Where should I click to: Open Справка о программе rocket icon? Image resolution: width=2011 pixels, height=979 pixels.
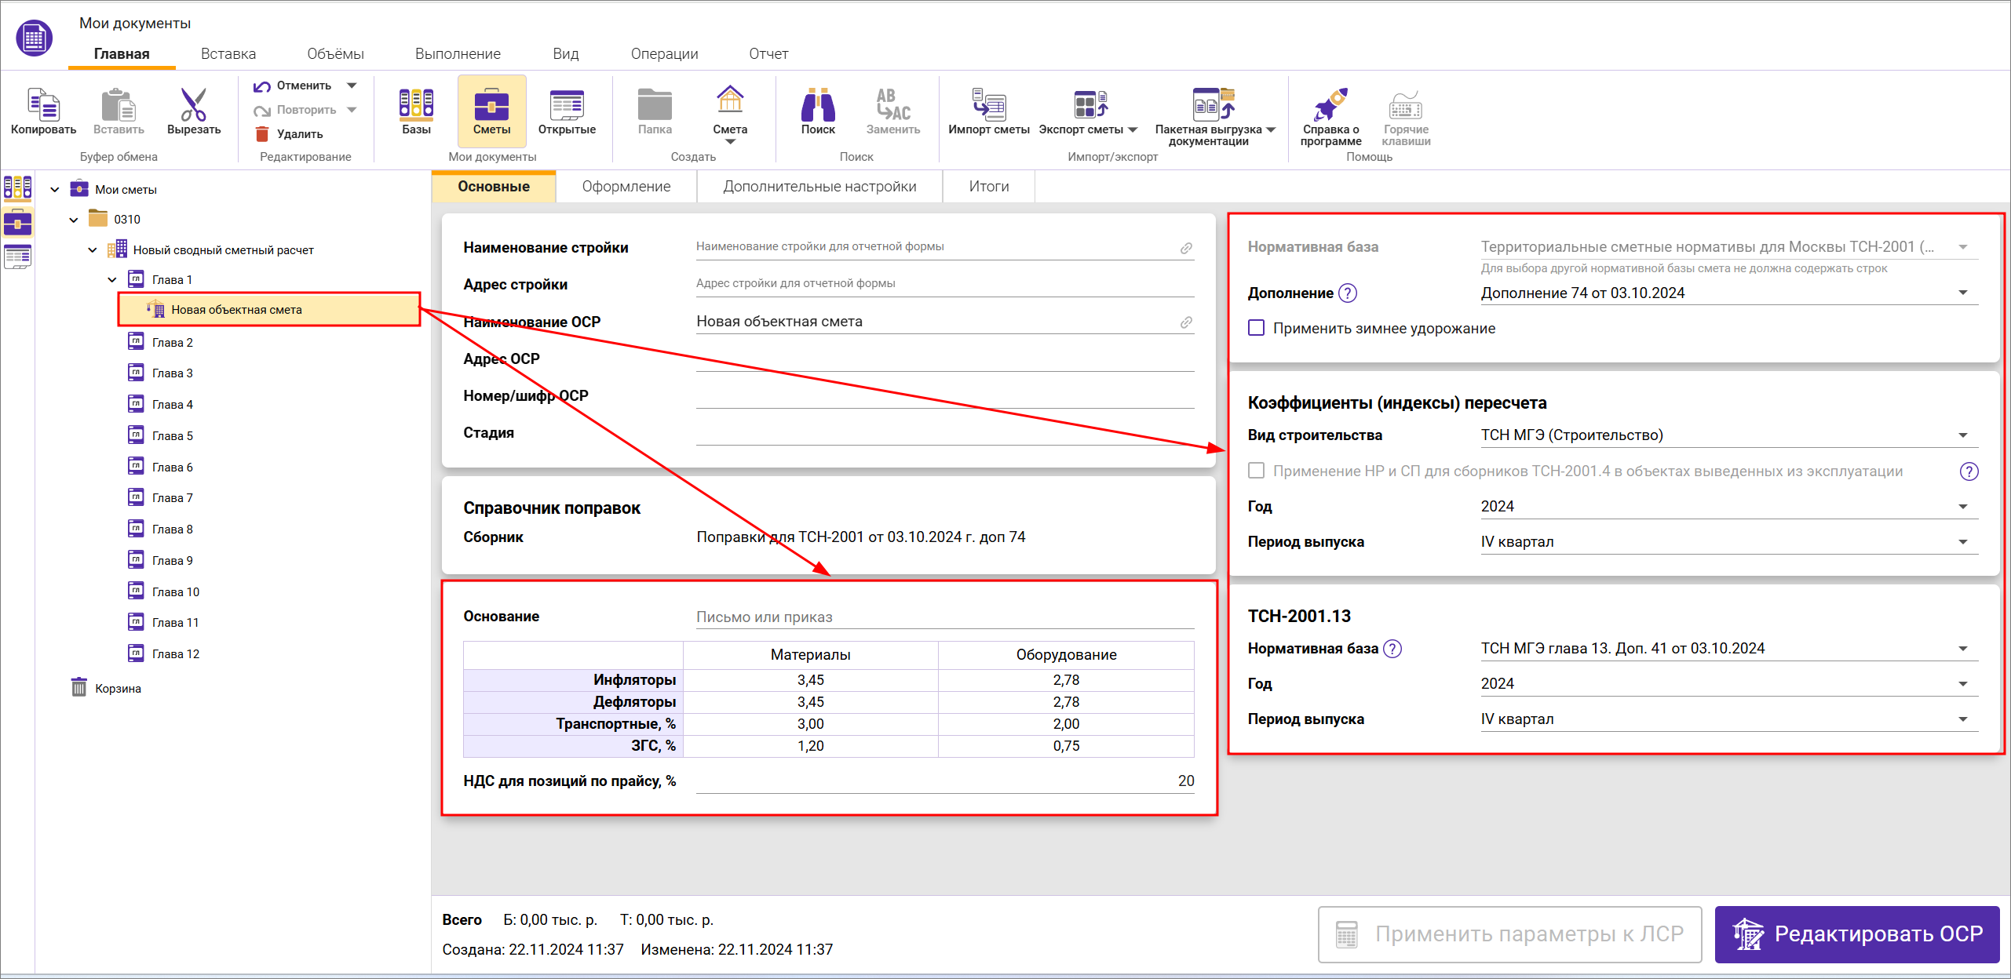pyautogui.click(x=1330, y=104)
